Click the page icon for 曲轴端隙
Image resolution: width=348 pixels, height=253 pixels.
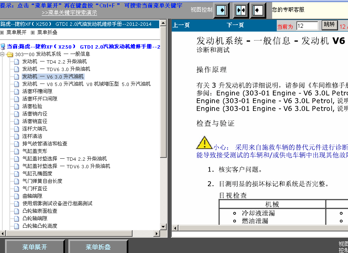point(17,197)
